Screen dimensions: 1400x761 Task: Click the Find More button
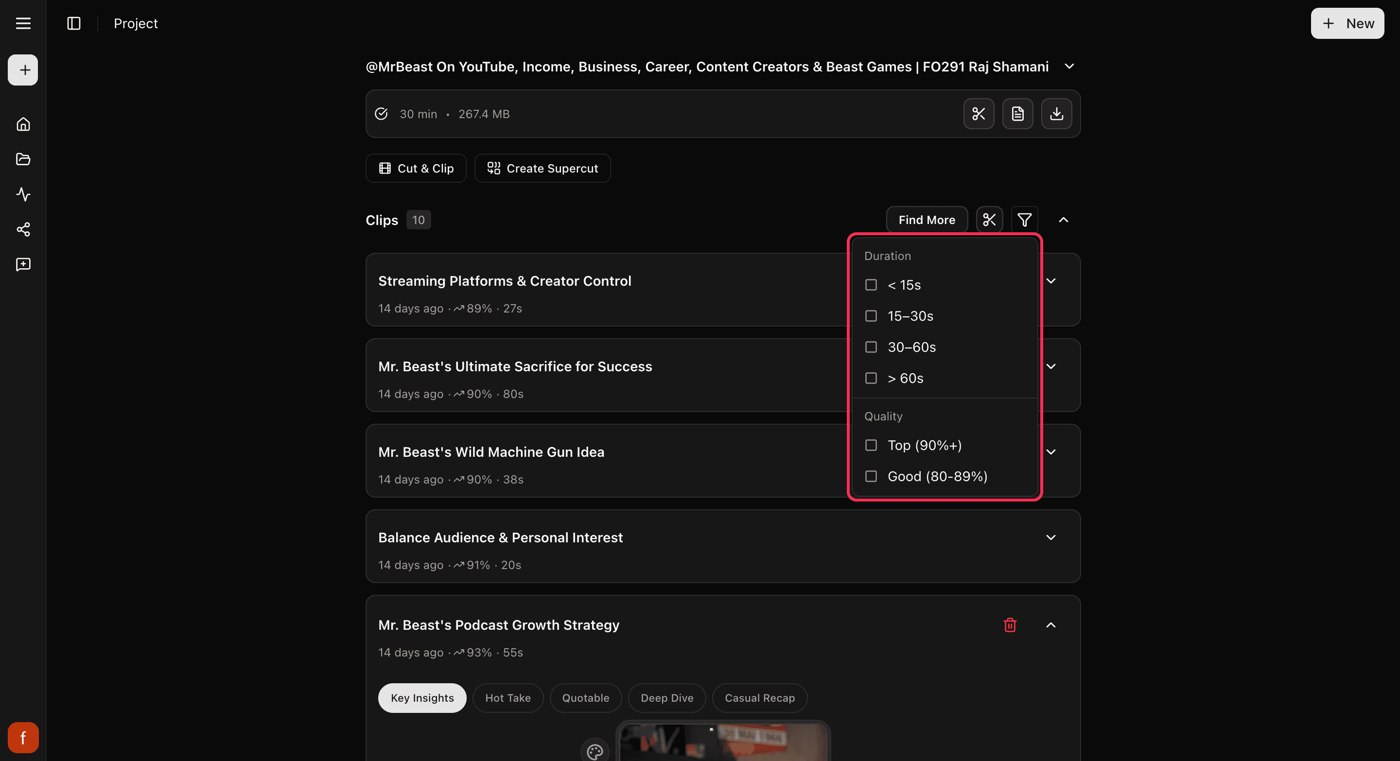click(926, 220)
